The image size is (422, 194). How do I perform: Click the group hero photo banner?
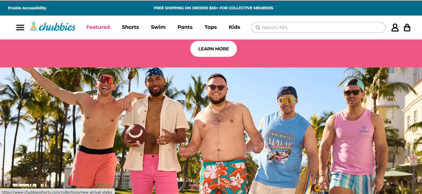[x=211, y=131]
